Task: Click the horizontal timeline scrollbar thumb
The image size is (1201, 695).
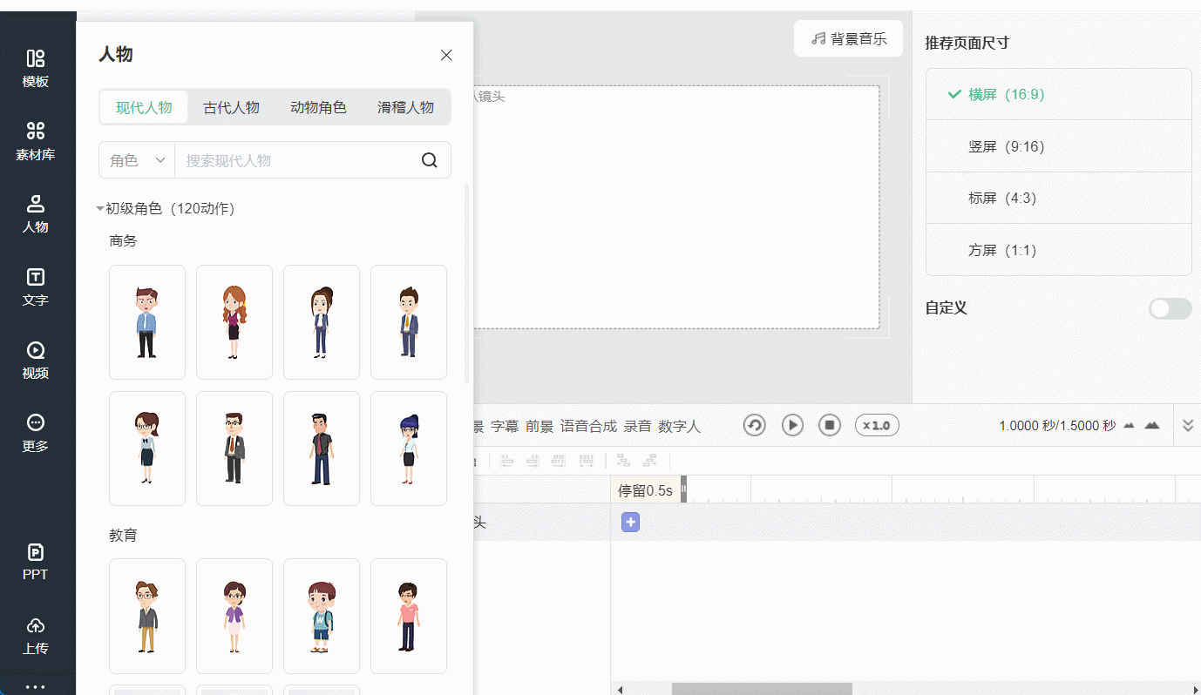Action: (762, 689)
